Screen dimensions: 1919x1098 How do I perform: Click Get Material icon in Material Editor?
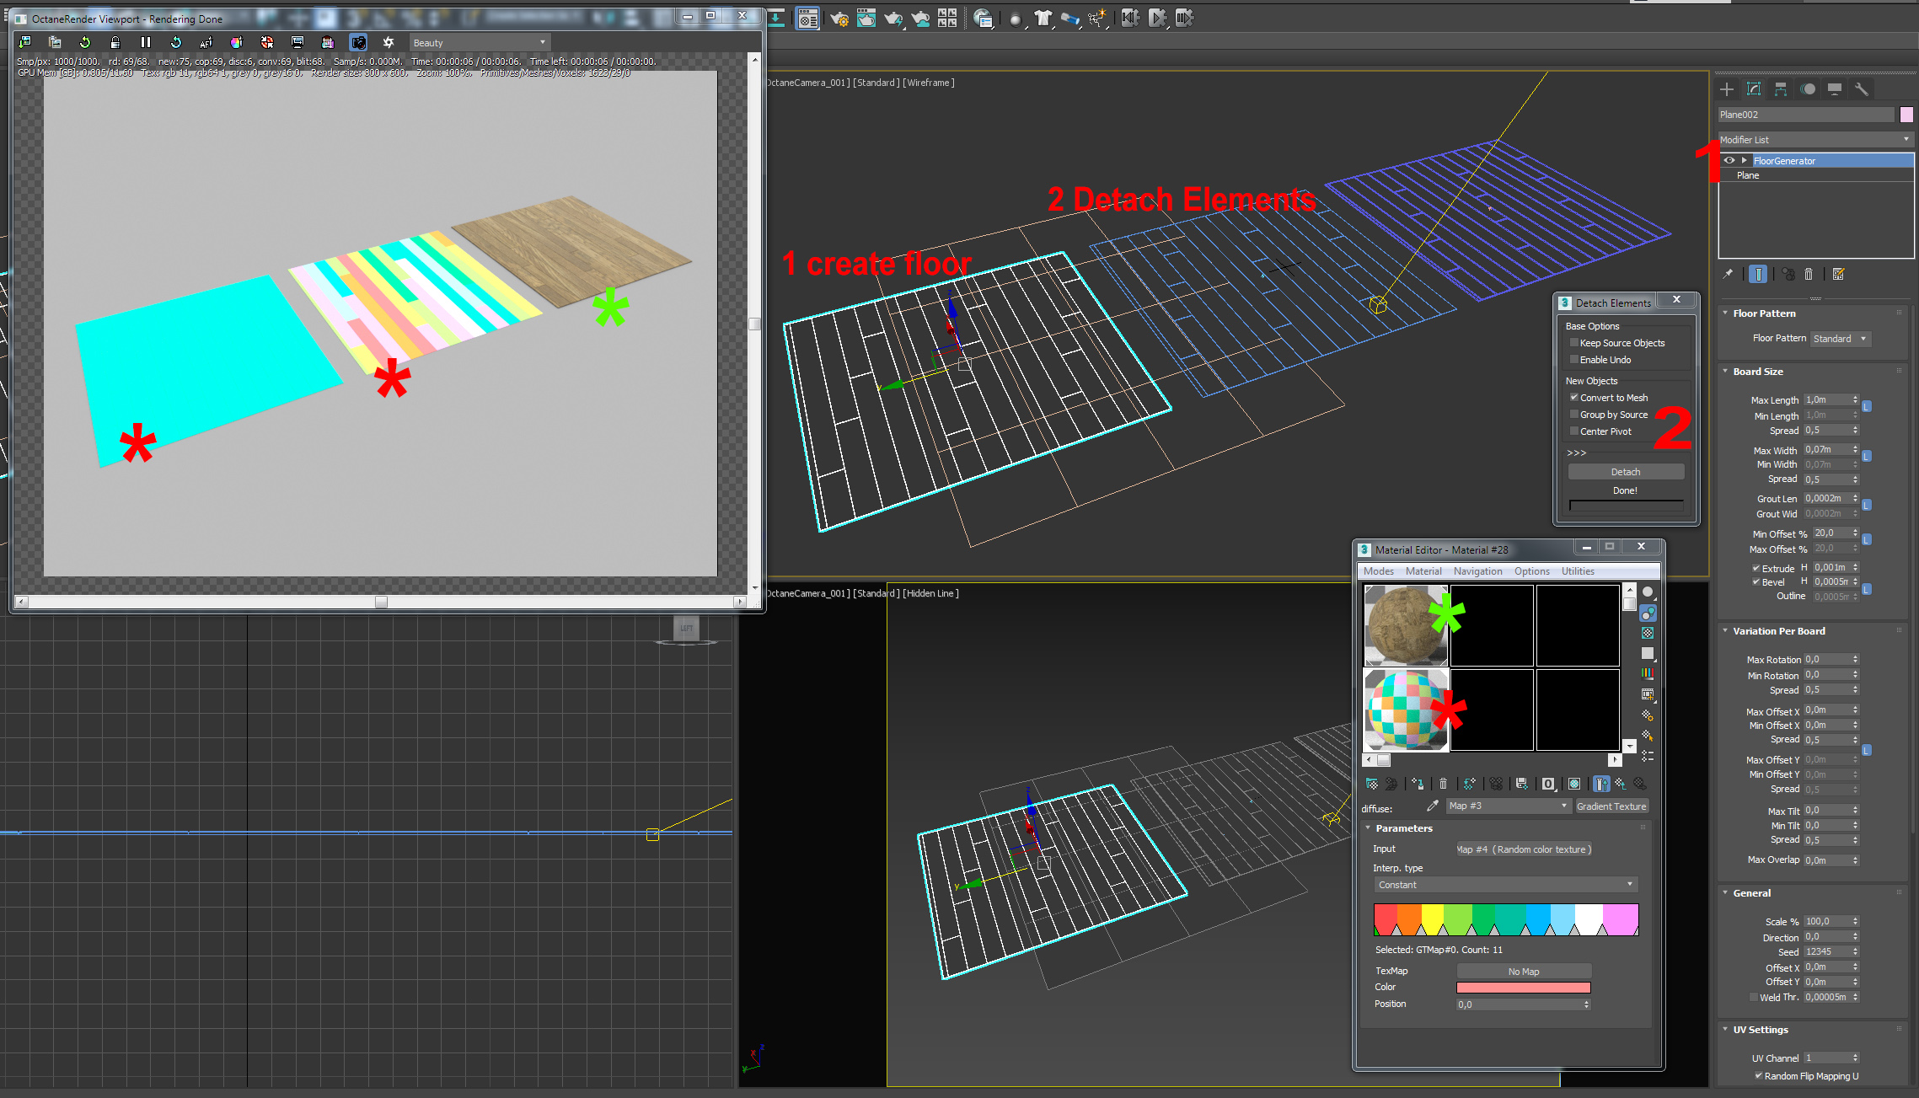1372,784
